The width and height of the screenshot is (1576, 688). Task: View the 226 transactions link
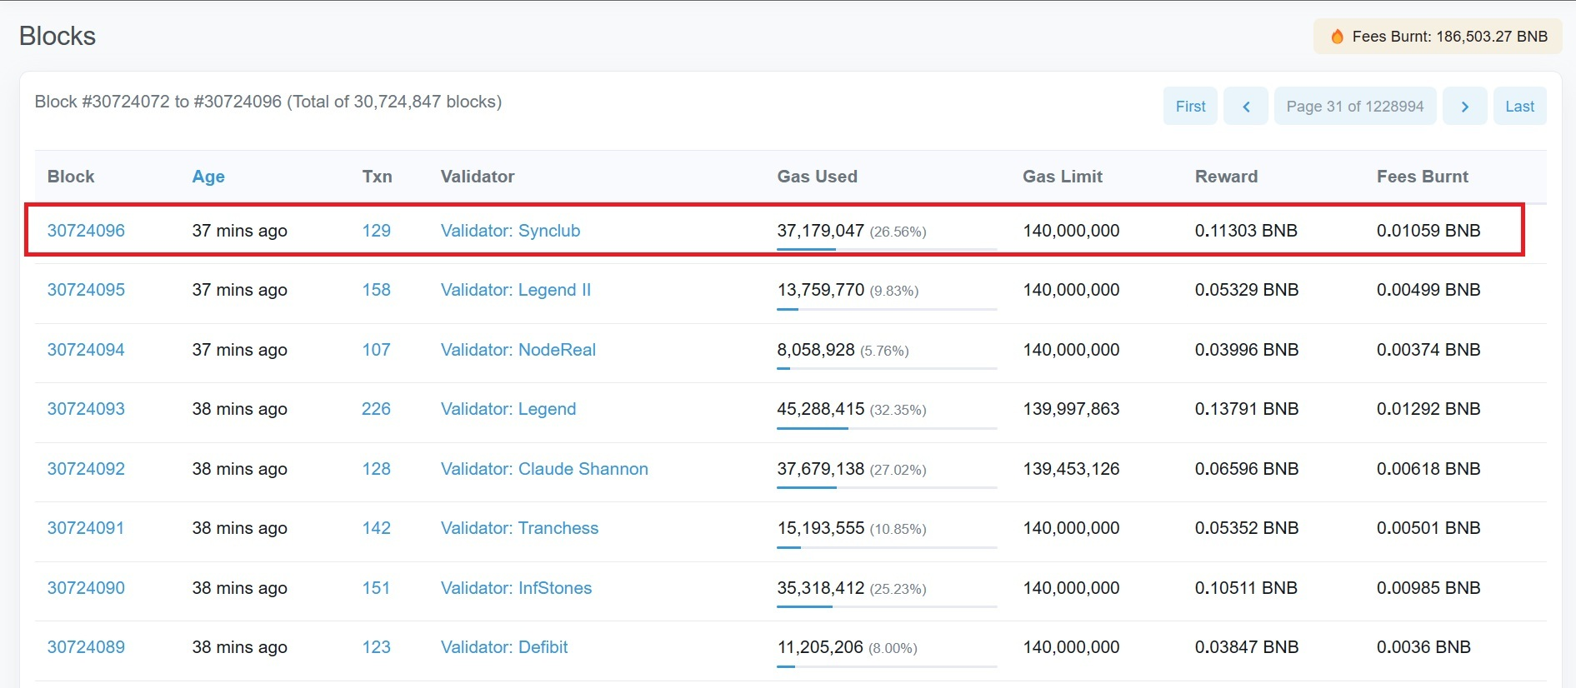click(x=376, y=409)
